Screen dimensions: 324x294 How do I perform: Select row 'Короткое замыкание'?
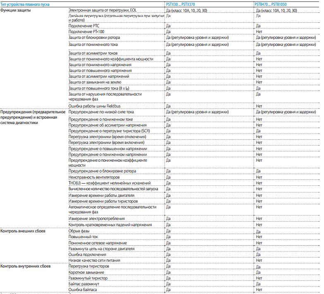coord(86,272)
